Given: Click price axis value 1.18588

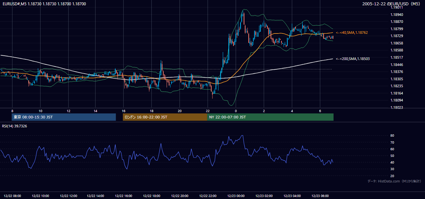Looking at the screenshot, I should click(397, 50).
